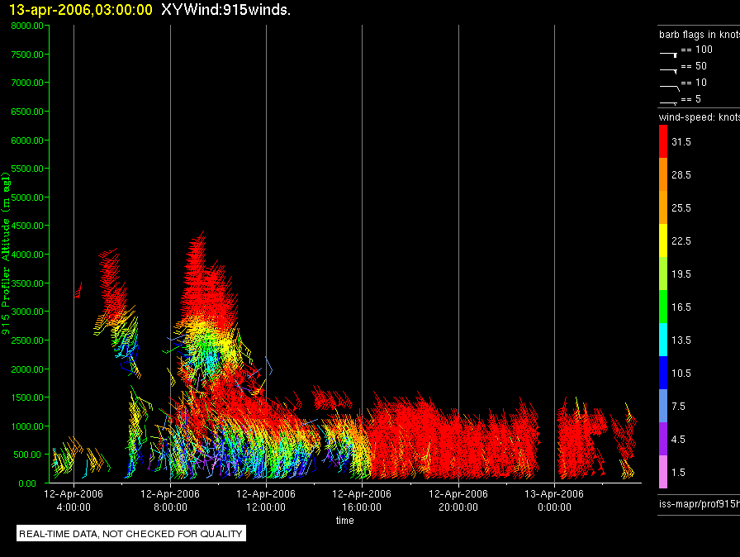Click the red 31.5 knots color swatch
This screenshot has width=740, height=557.
[x=663, y=141]
